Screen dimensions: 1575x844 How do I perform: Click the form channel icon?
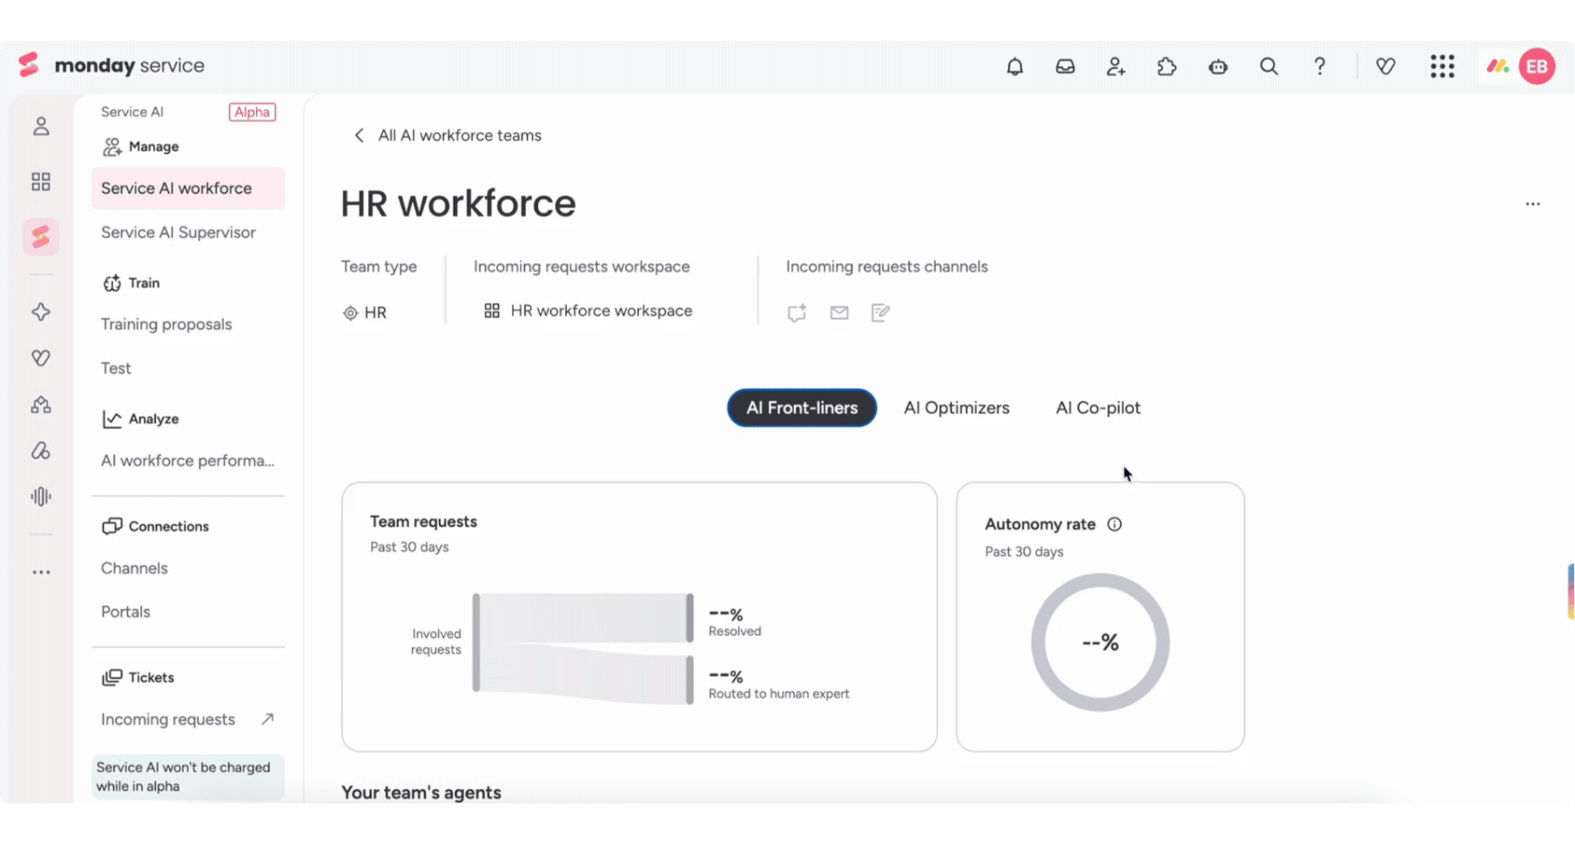pyautogui.click(x=880, y=312)
